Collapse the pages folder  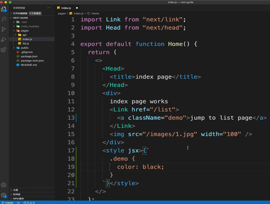coord(14,30)
